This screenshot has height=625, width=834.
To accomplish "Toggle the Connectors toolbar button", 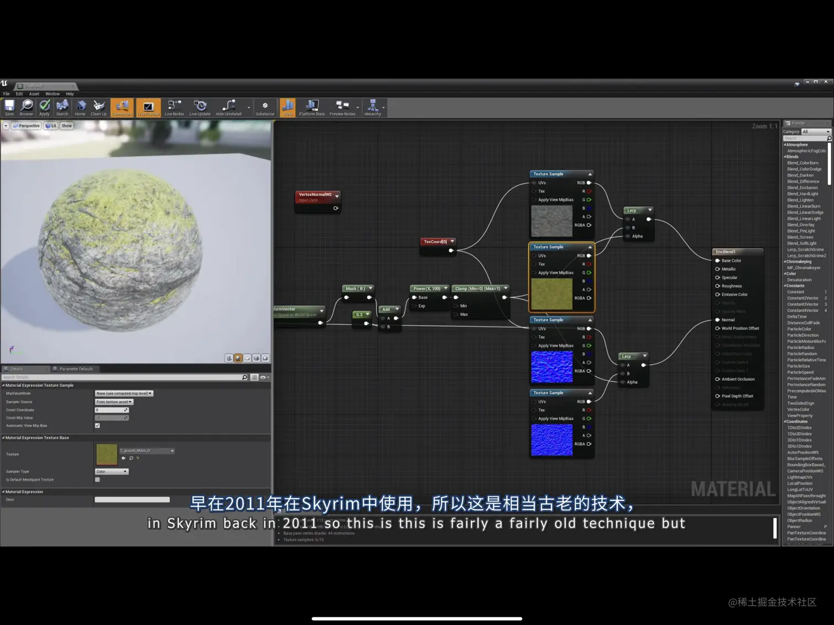I will (x=122, y=108).
